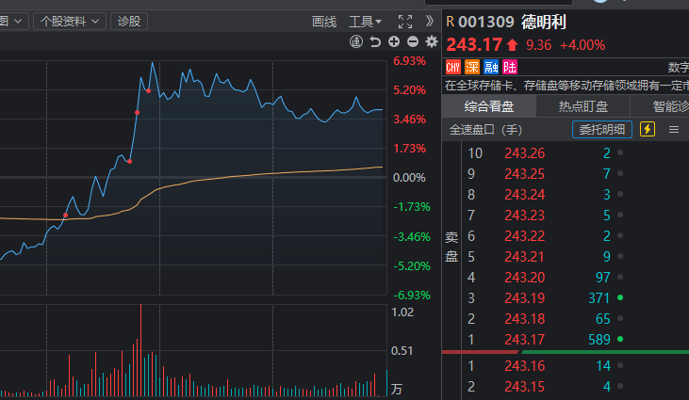Viewport: 689px width, 400px height.
Task: Click the 589 volume at sell 1
Action: (599, 339)
